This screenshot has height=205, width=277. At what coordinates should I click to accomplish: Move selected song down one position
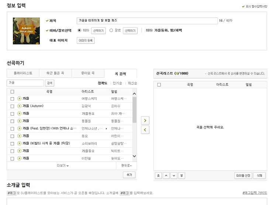[x=174, y=176]
